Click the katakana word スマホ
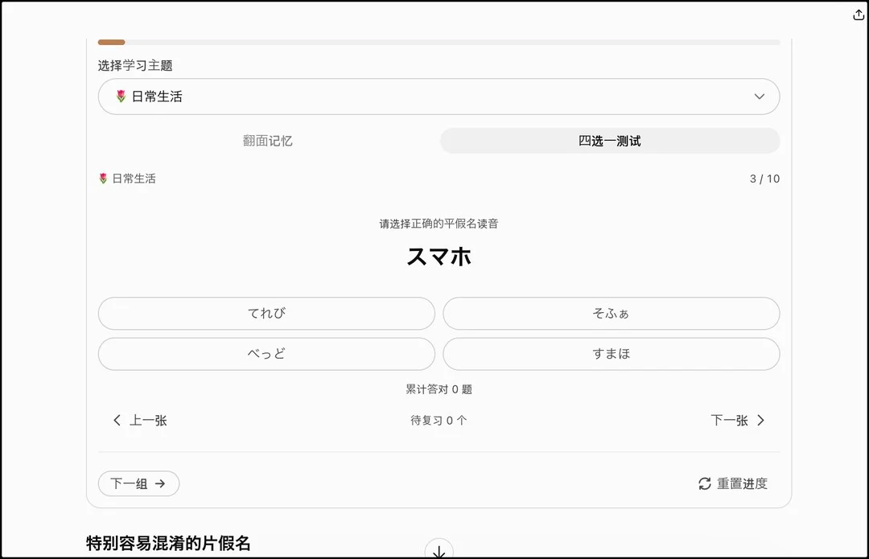The width and height of the screenshot is (869, 559). 439,257
